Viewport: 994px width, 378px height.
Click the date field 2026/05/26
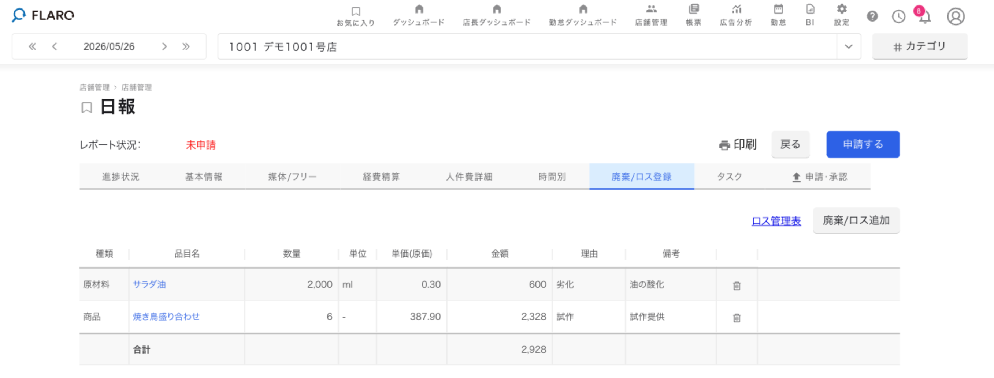click(x=109, y=47)
